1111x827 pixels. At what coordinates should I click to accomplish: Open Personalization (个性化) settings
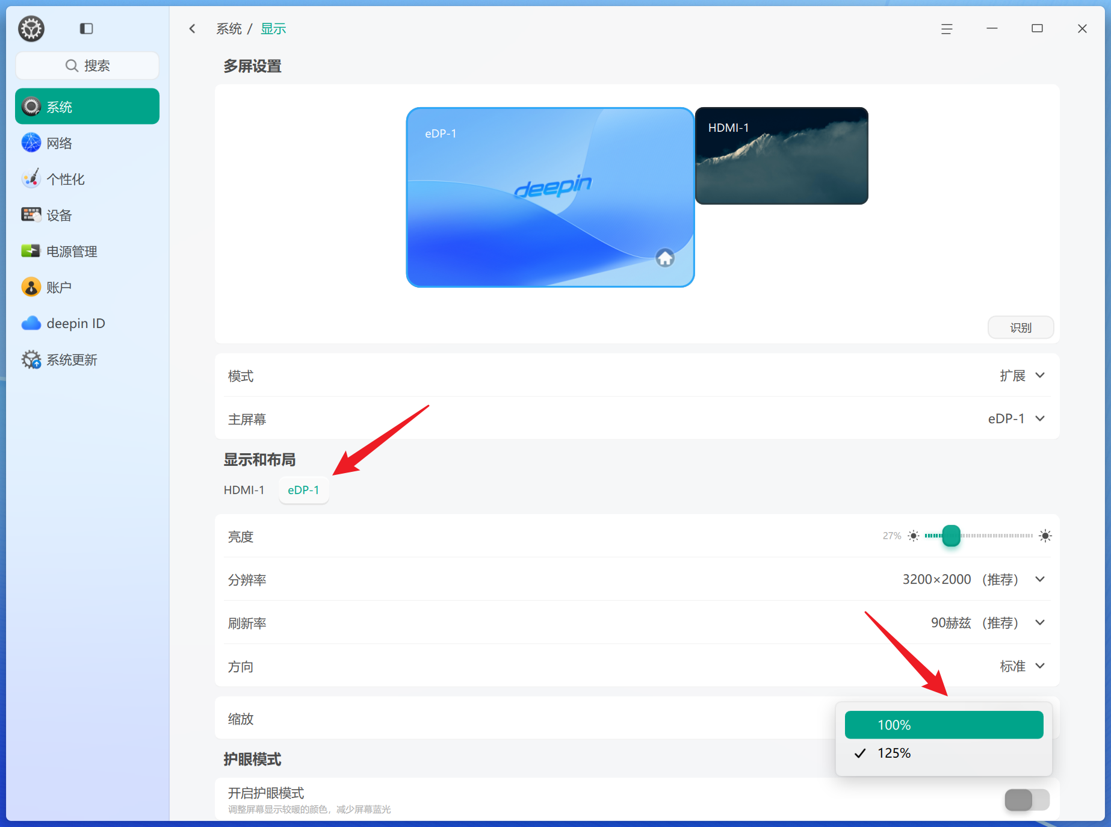87,179
